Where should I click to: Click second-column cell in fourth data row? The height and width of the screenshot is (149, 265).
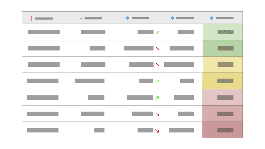click(x=90, y=81)
